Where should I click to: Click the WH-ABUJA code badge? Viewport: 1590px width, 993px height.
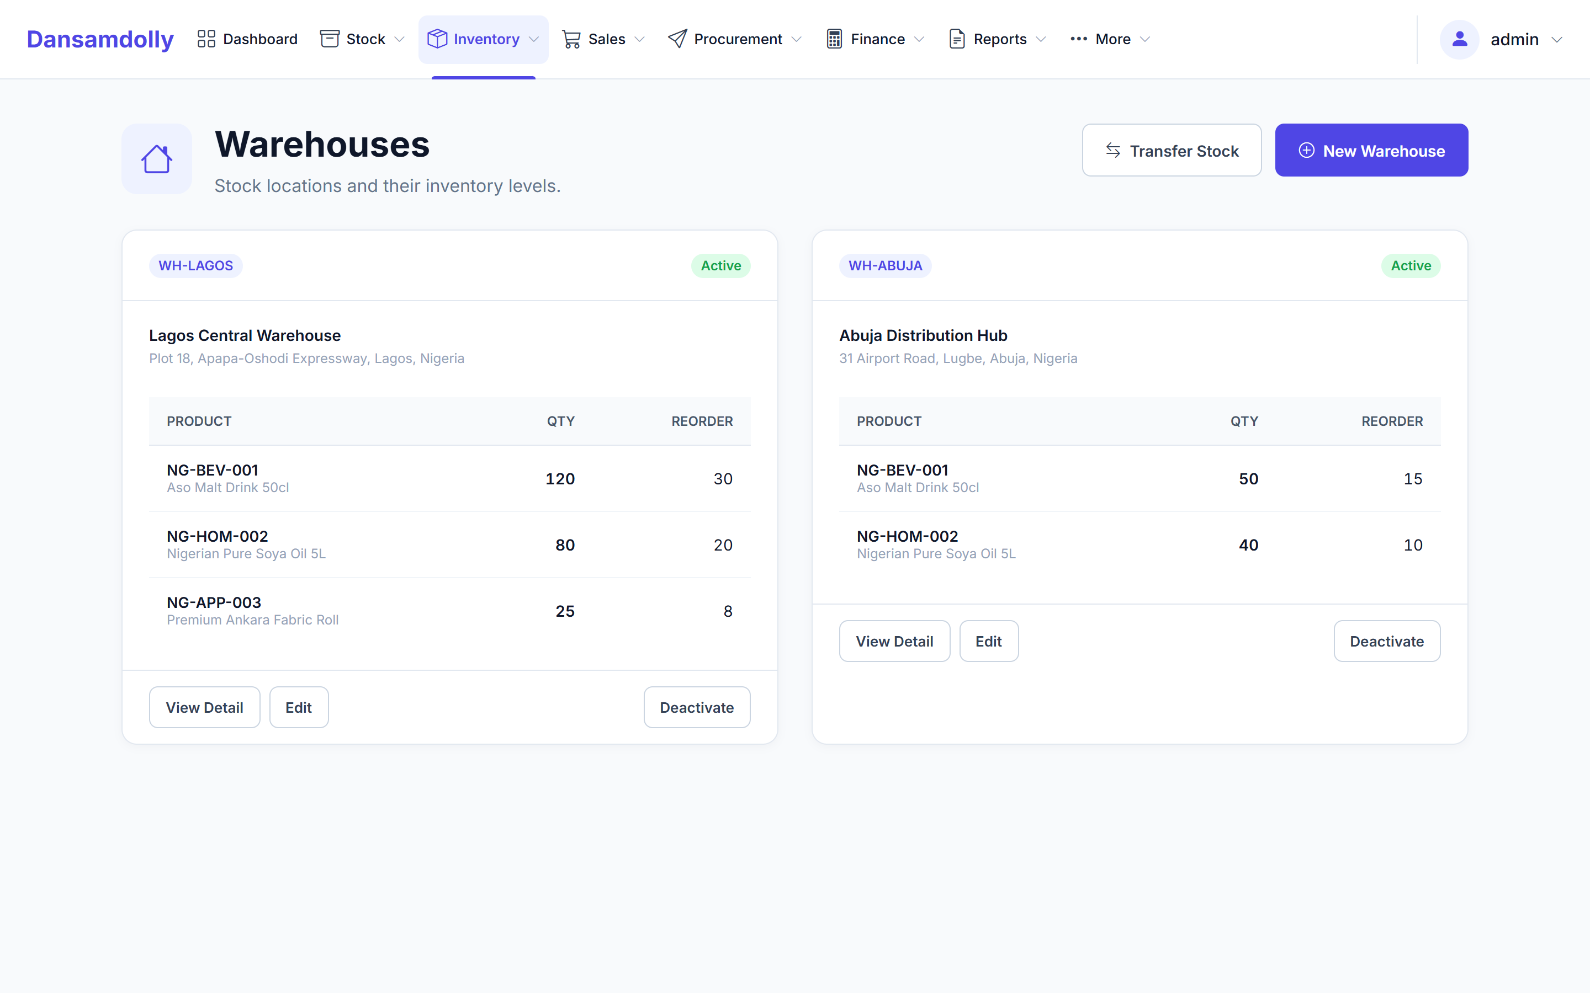(885, 265)
